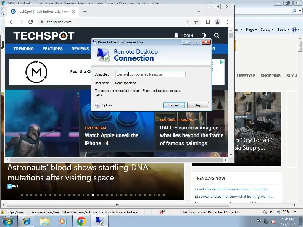The image size is (303, 227).
Task: Open the DALL-E famous paintings article
Action: click(x=191, y=135)
